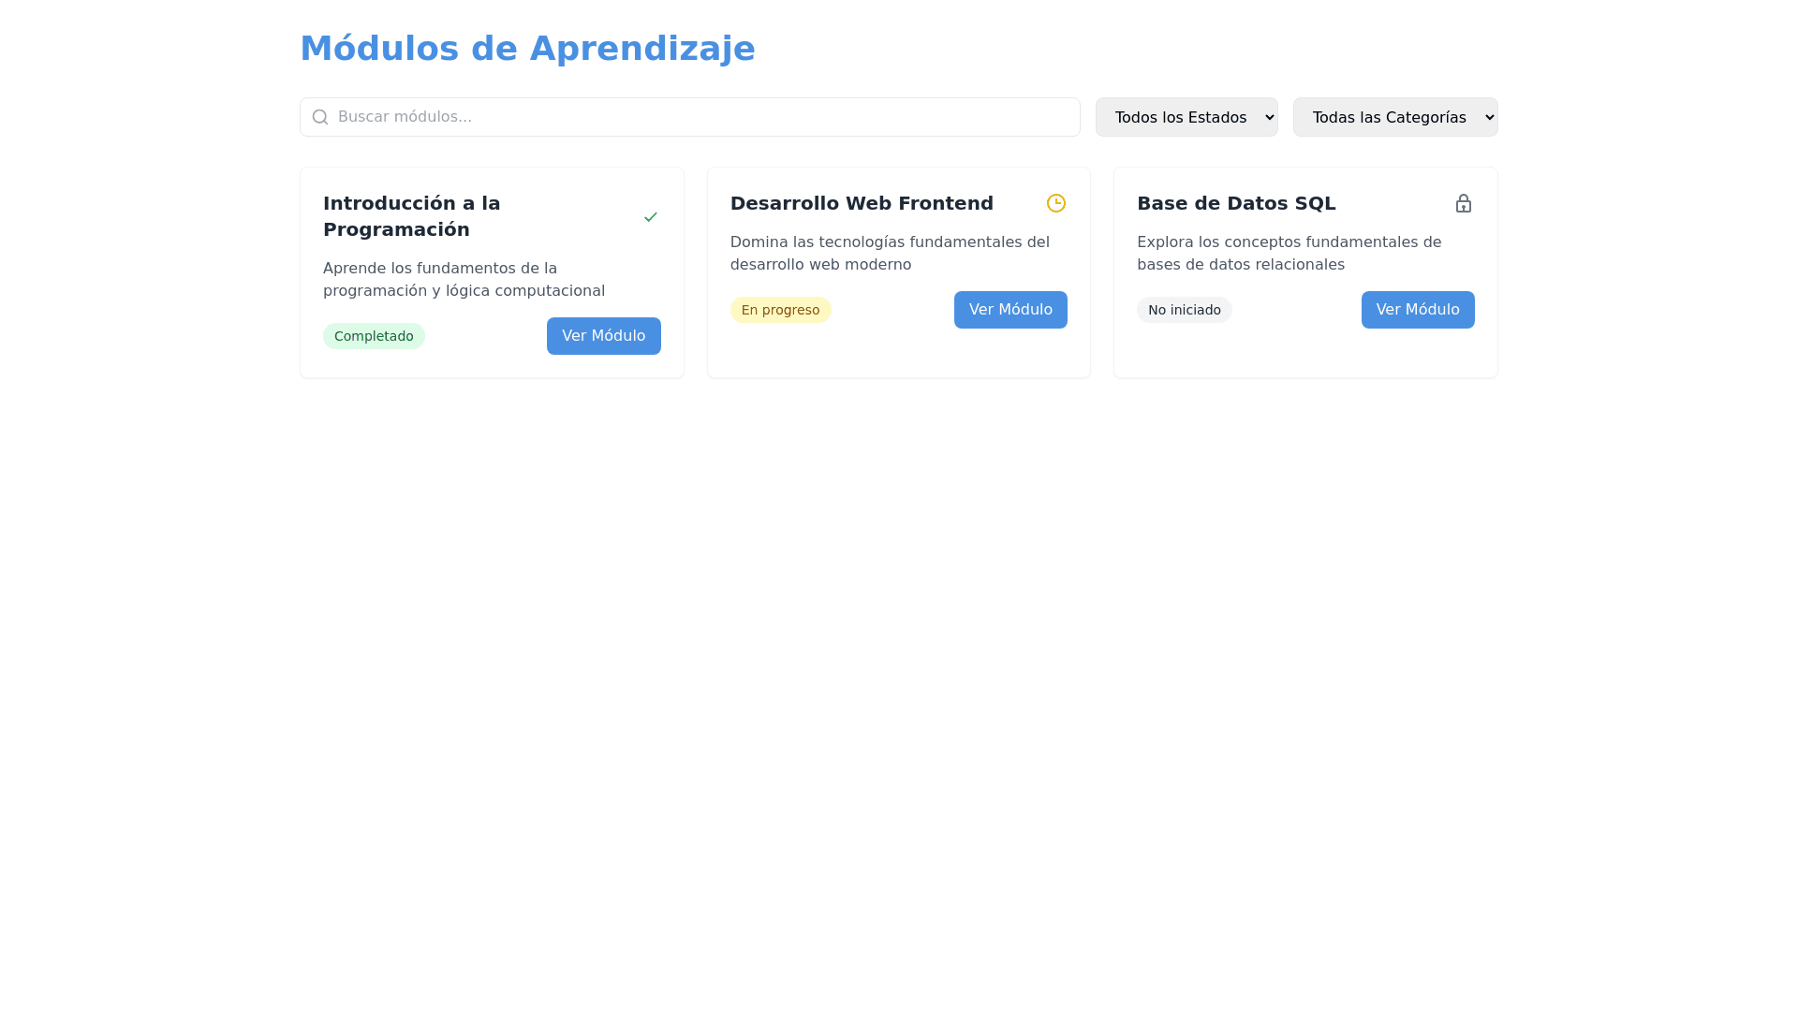Click the No iniciado status badge

(x=1184, y=310)
